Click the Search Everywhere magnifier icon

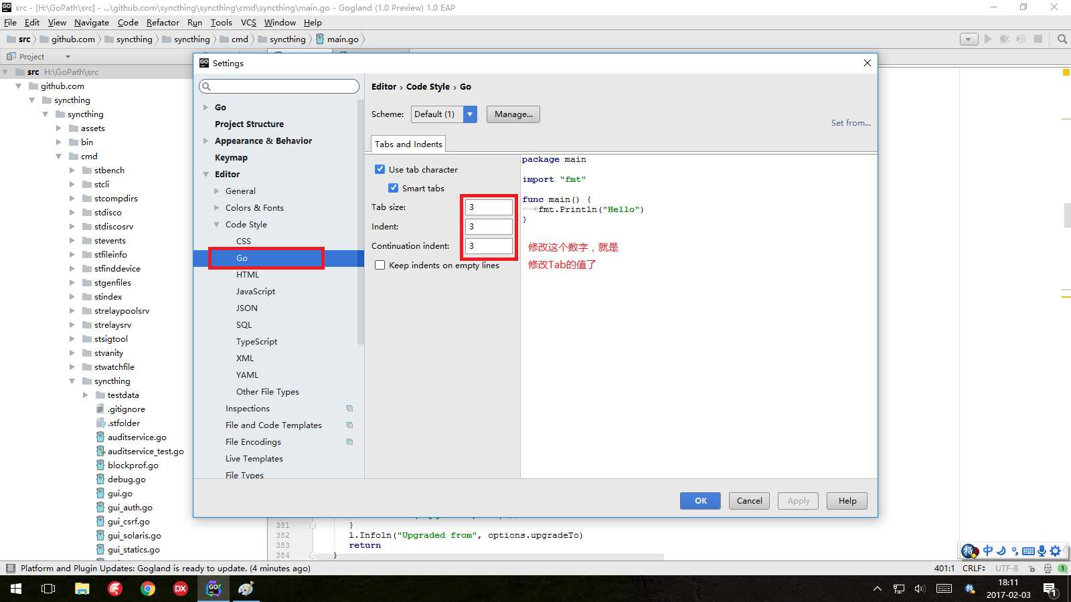pyautogui.click(x=1062, y=39)
